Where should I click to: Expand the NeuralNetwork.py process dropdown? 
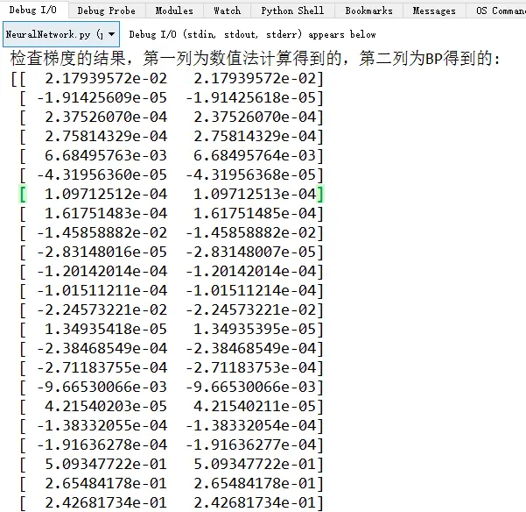tap(61, 34)
